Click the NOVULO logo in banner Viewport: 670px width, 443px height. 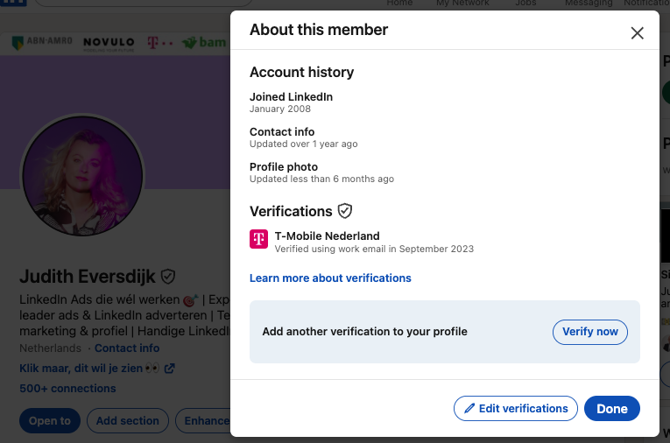pos(109,44)
